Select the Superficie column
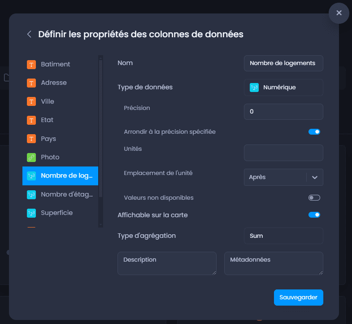 pos(60,213)
